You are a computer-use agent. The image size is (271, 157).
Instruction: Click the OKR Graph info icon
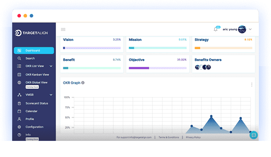83,83
